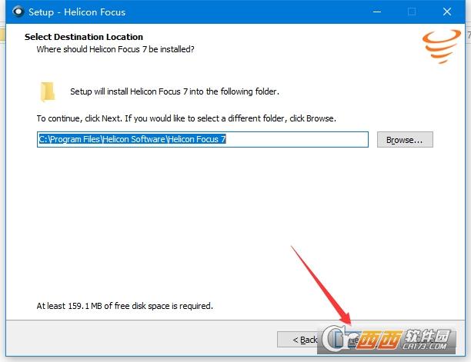This screenshot has height=362, width=471.
Task: Focus the destination folder path field
Action: (202, 139)
